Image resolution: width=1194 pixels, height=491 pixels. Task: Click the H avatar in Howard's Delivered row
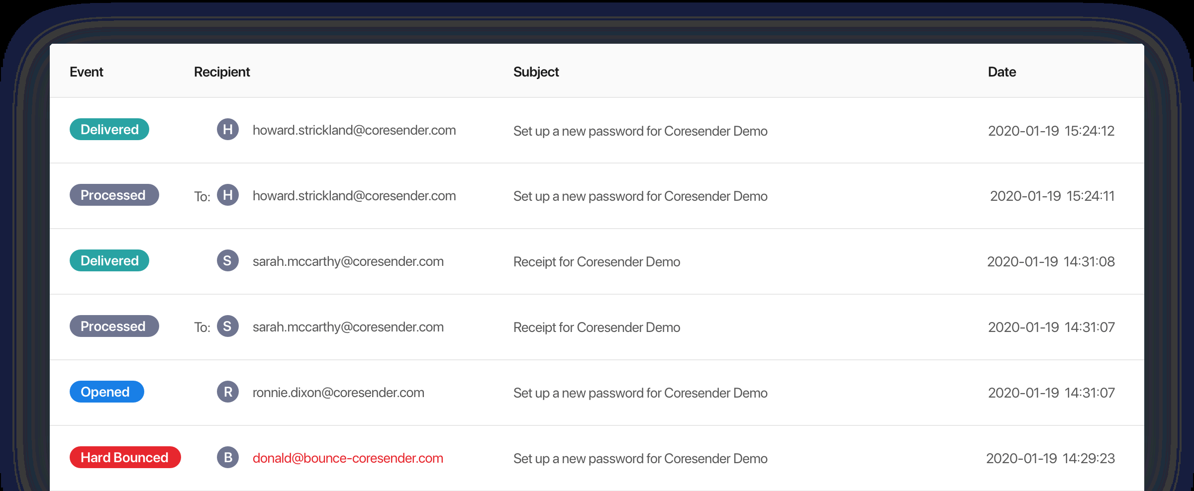[x=228, y=130]
